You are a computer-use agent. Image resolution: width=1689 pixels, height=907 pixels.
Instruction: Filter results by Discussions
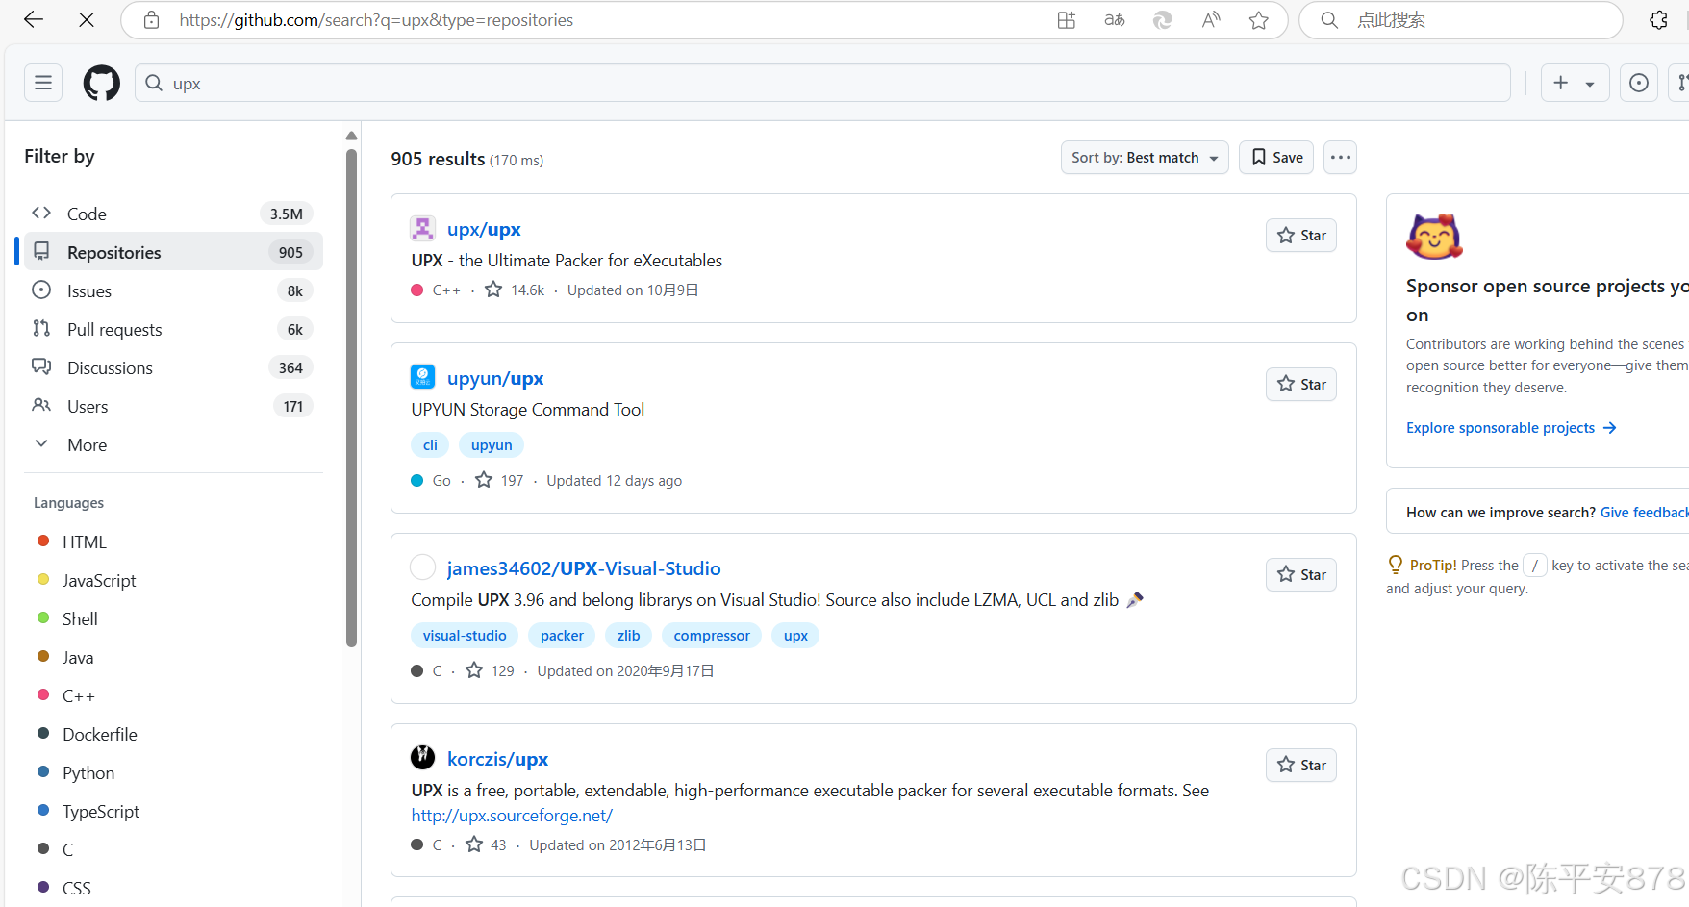coord(173,367)
